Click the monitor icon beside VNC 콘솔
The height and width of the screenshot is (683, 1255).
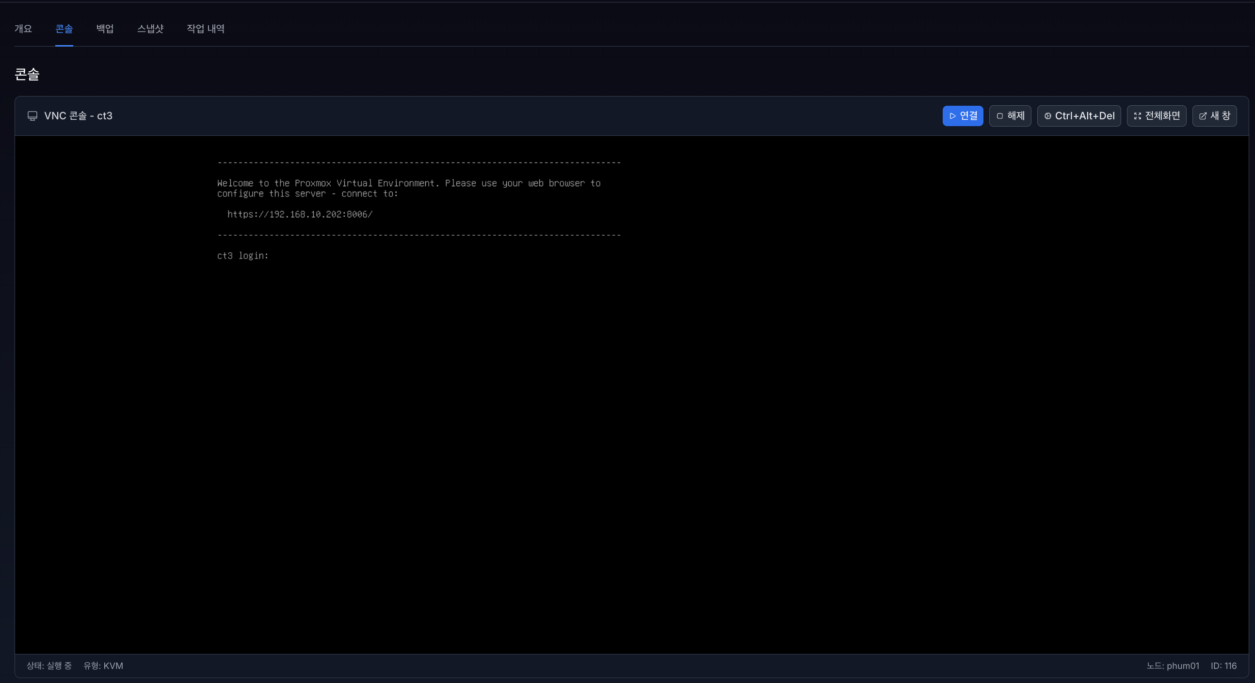pos(32,116)
